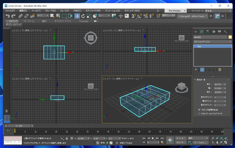Image resolution: width=235 pixels, height=148 pixels.
Task: Click the オート キー button
Action: (x=180, y=138)
